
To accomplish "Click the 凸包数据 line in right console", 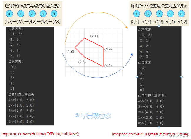I will (x=145, y=63).
